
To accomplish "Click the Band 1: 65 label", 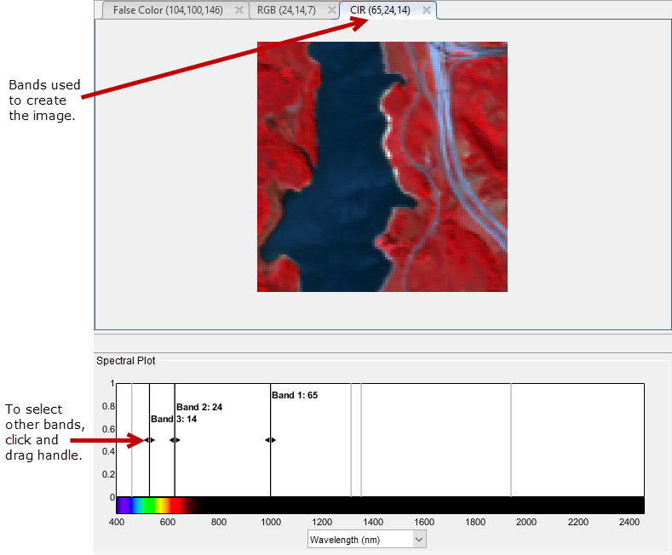I will tap(295, 395).
